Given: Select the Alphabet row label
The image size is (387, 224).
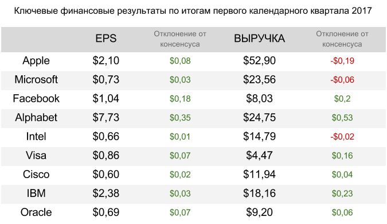Looking at the screenshot, I should tap(36, 117).
